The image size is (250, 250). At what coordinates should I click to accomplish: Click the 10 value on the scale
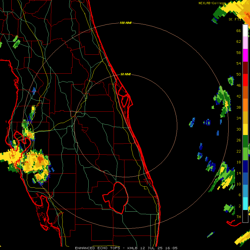pyautogui.click(x=239, y=184)
